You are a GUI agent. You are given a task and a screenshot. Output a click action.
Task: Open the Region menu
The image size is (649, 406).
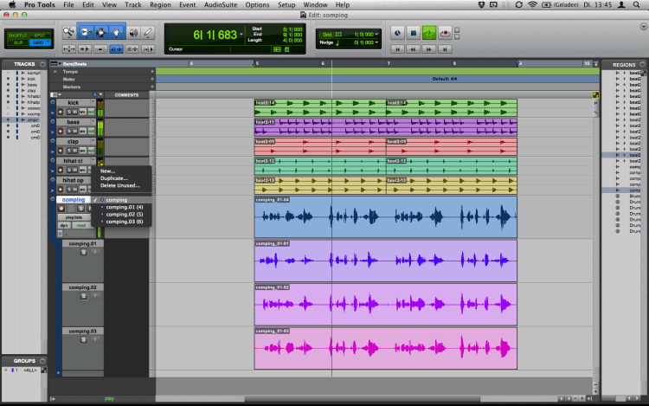pos(160,5)
